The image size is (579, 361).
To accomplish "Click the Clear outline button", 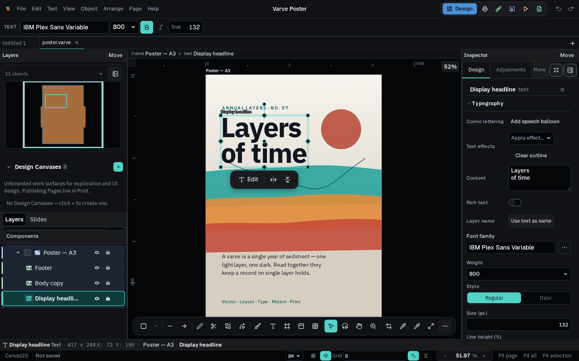I will 531,156.
